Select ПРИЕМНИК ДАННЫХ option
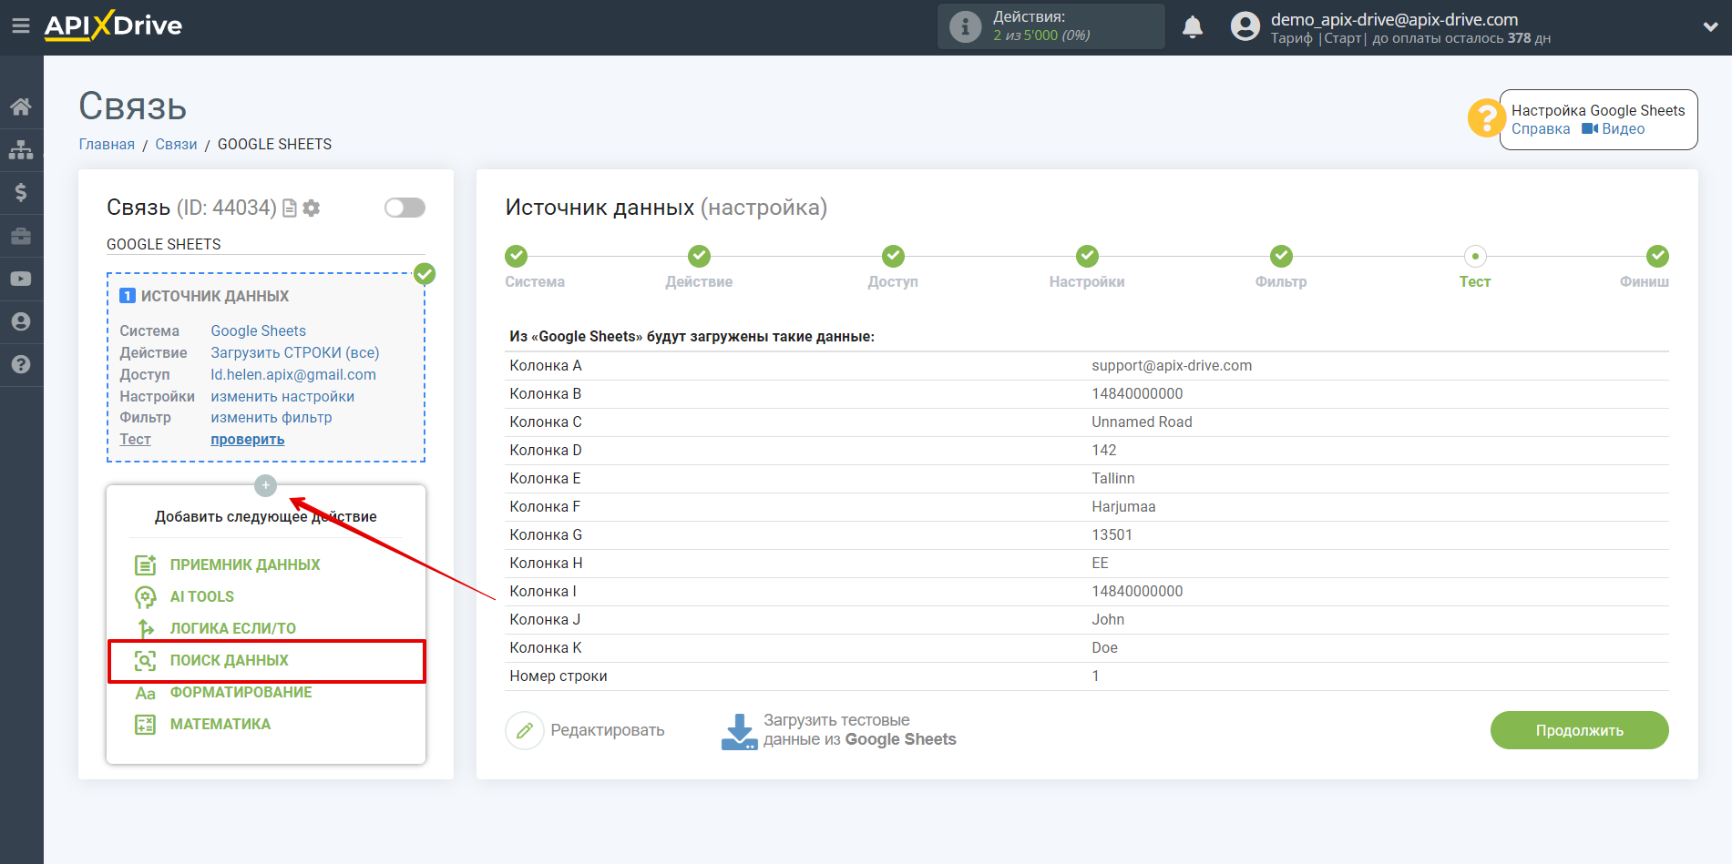The width and height of the screenshot is (1732, 864). (245, 564)
